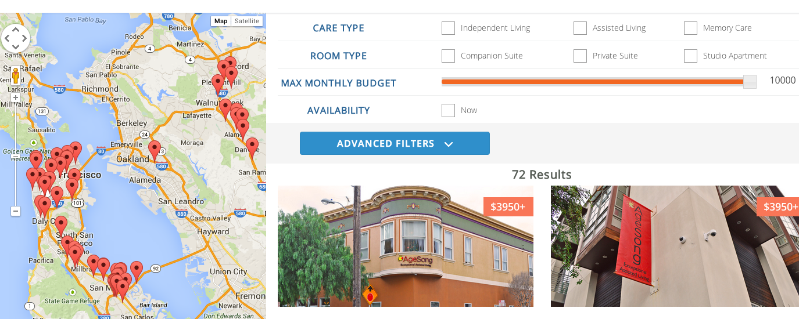
Task: Check the Independent Living checkbox
Action: click(x=448, y=28)
